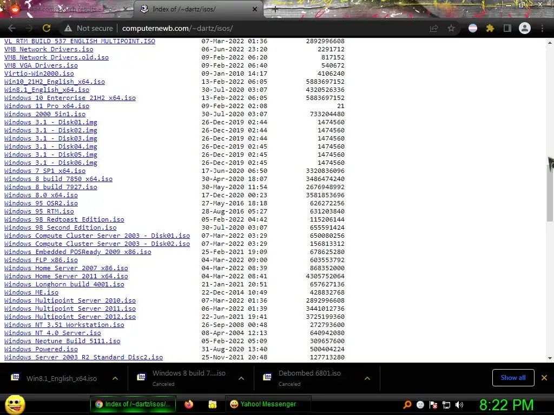
Task: Click Windows_Multipoint_Server_2012.iso link
Action: pyautogui.click(x=70, y=317)
